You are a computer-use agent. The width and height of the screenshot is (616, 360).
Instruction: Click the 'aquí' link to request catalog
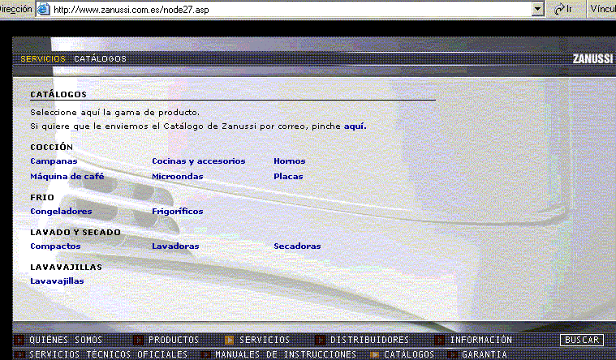[x=355, y=126]
